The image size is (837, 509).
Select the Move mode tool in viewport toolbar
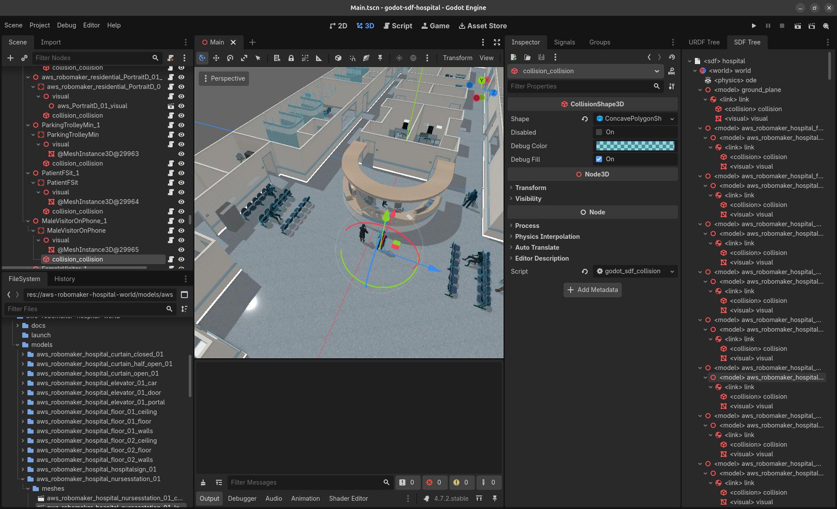click(x=216, y=58)
